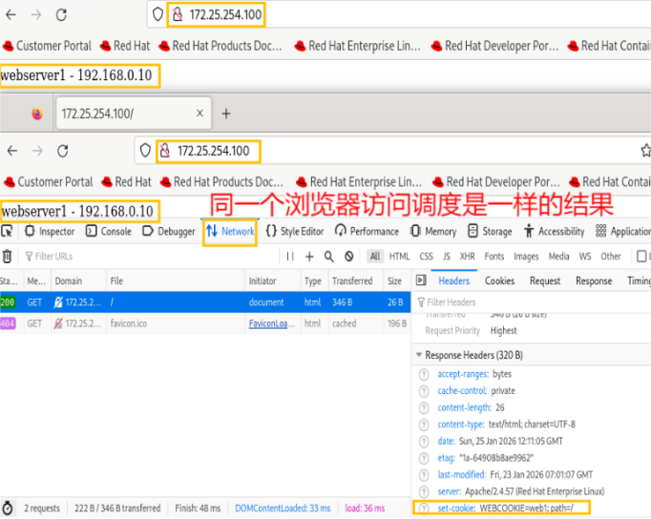Click upper browser's shield tracking-protection icon
The image size is (651, 519).
pyautogui.click(x=157, y=14)
